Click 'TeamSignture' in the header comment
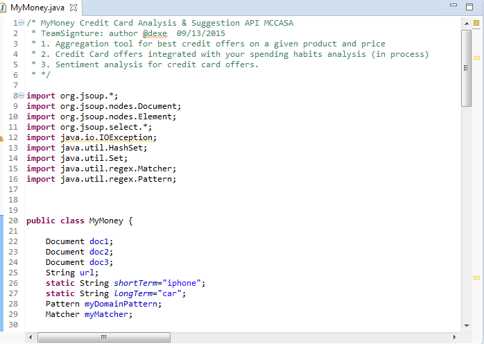The image size is (484, 344). pyautogui.click(x=70, y=33)
